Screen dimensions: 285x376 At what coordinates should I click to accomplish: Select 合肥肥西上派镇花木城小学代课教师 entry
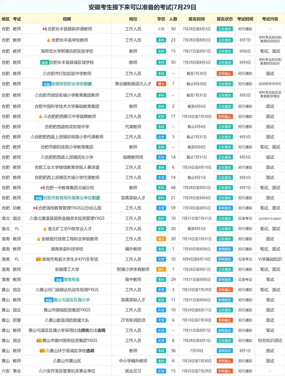pos(67,177)
